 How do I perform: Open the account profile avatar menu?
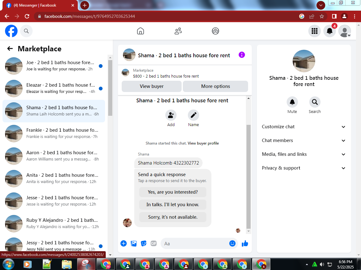point(345,31)
